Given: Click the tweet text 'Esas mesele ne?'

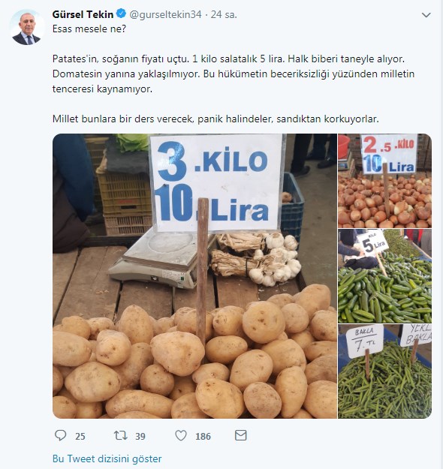Looking at the screenshot, I should point(89,29).
